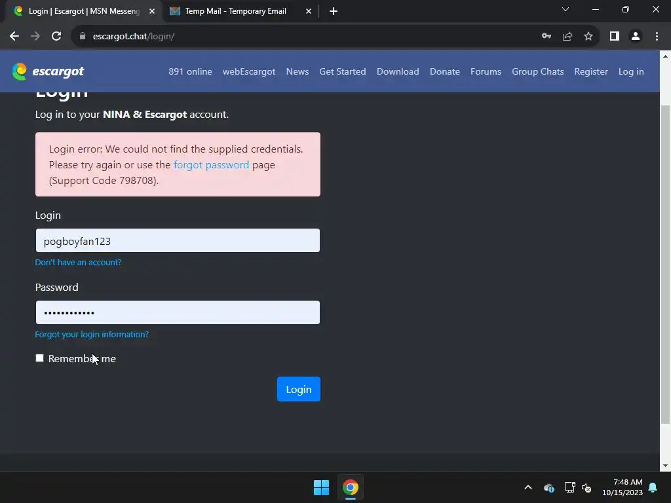The image size is (671, 503).
Task: Open a new tab with the plus icon
Action: pos(334,11)
